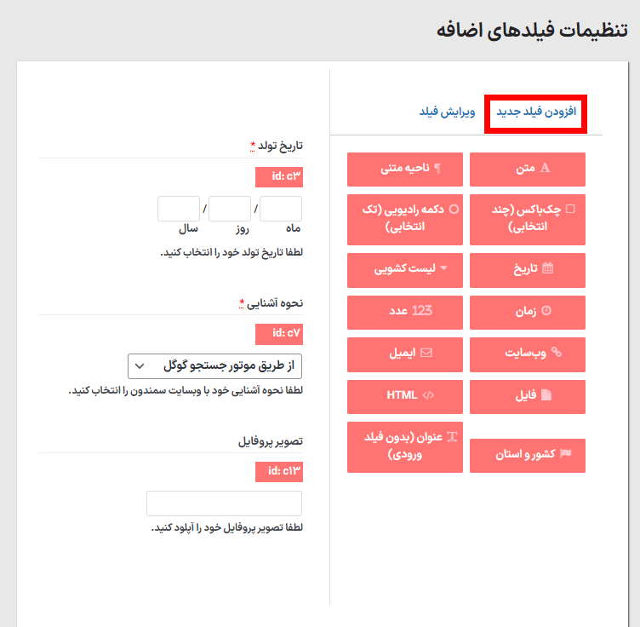Add a دکمه رادیویی (radio button) field
Image resolution: width=640 pixels, height=627 pixels.
[x=405, y=219]
